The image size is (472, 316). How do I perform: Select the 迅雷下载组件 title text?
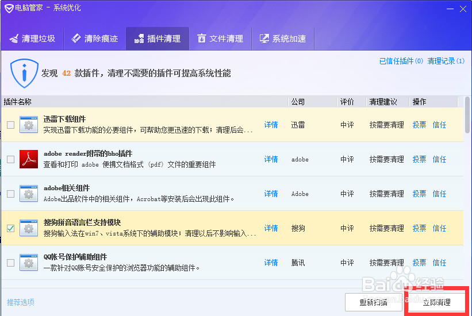[65, 119]
